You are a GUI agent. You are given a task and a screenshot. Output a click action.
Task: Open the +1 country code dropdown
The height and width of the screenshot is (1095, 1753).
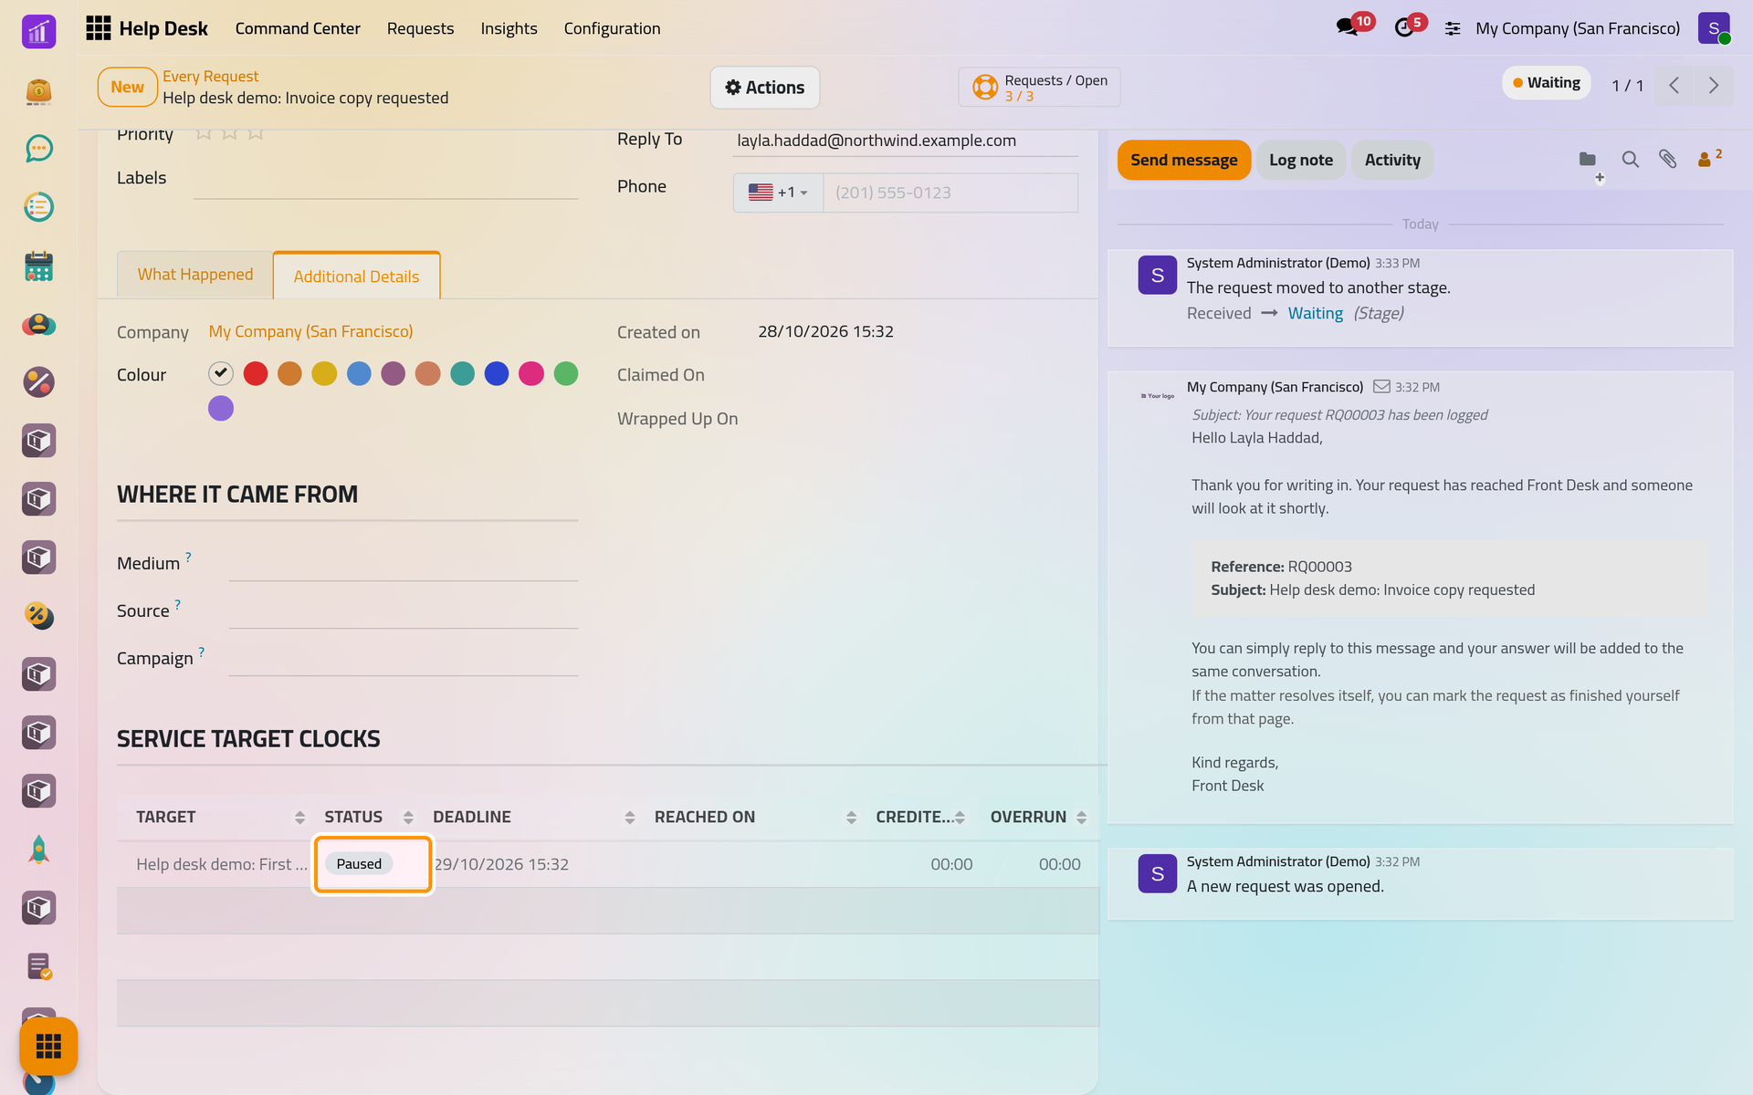click(x=778, y=193)
